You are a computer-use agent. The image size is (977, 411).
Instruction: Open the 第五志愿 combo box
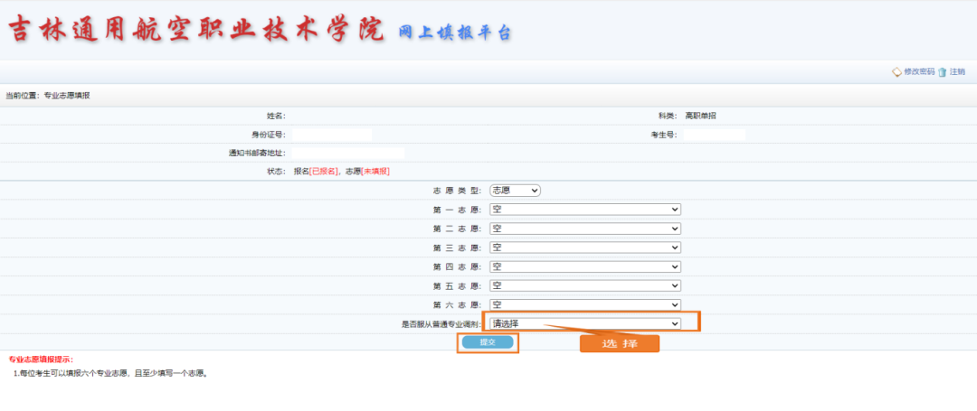[584, 285]
